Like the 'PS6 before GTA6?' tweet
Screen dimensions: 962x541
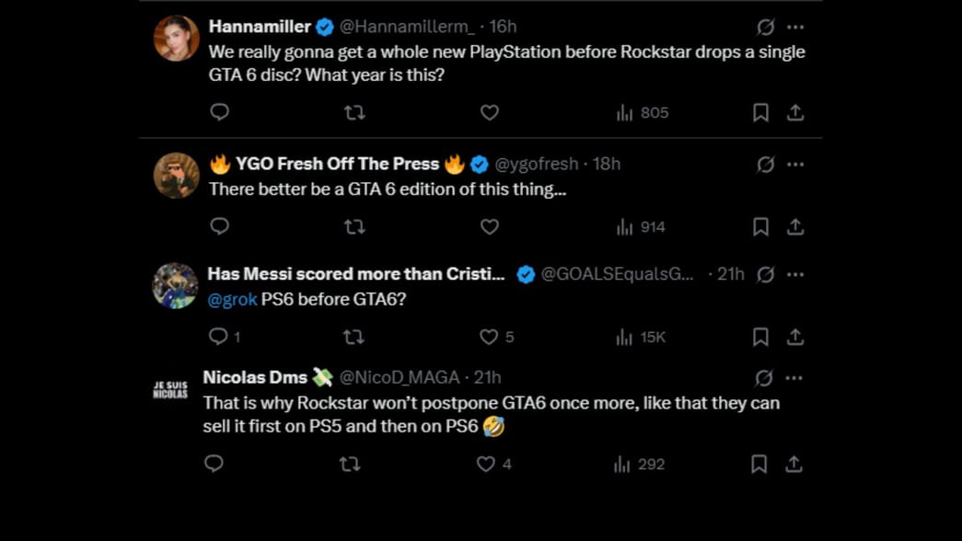489,337
